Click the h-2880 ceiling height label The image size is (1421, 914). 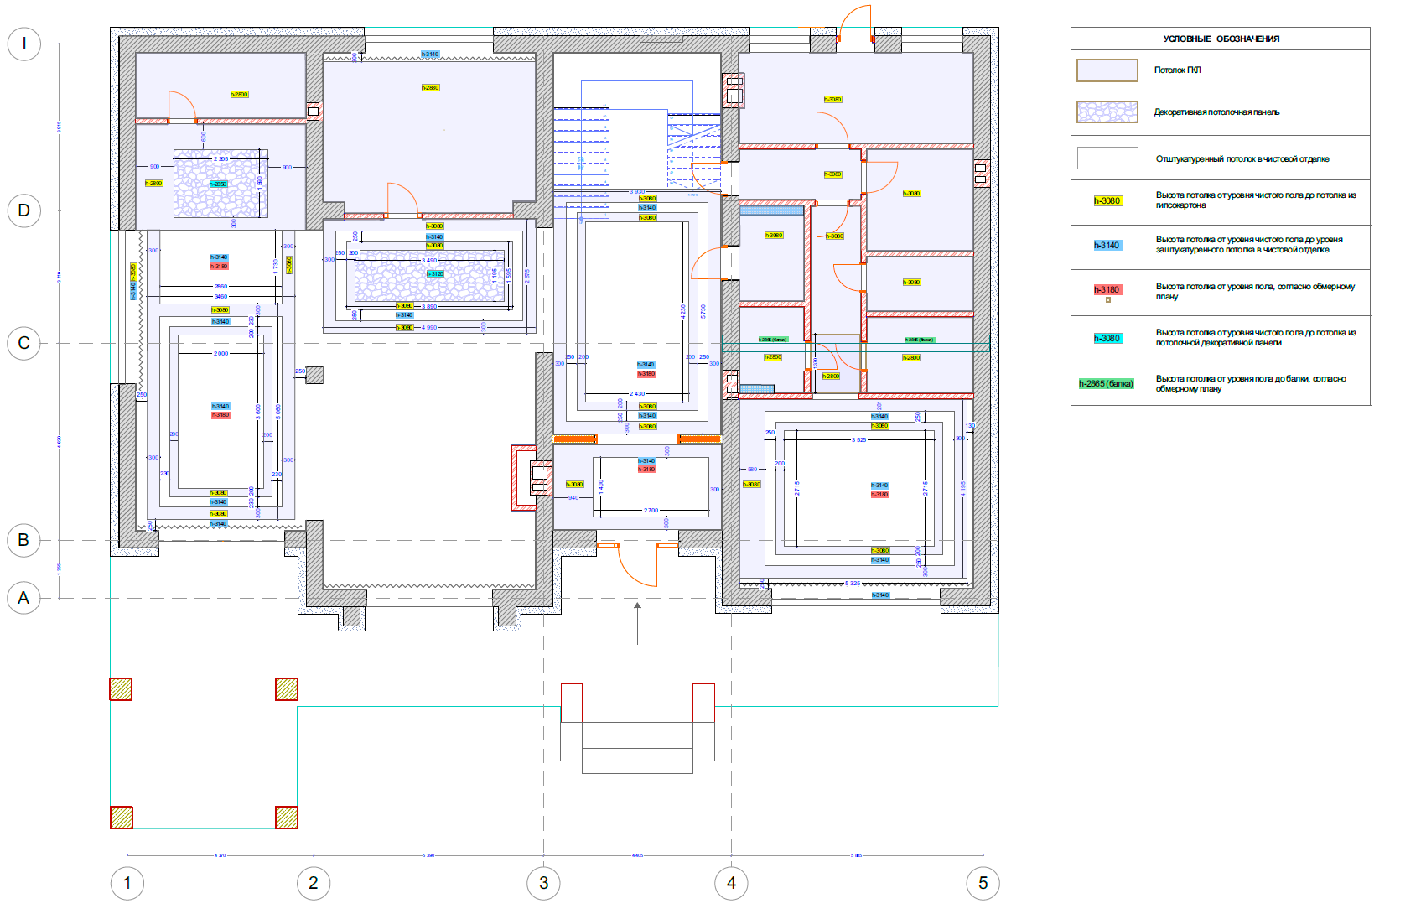tap(430, 87)
